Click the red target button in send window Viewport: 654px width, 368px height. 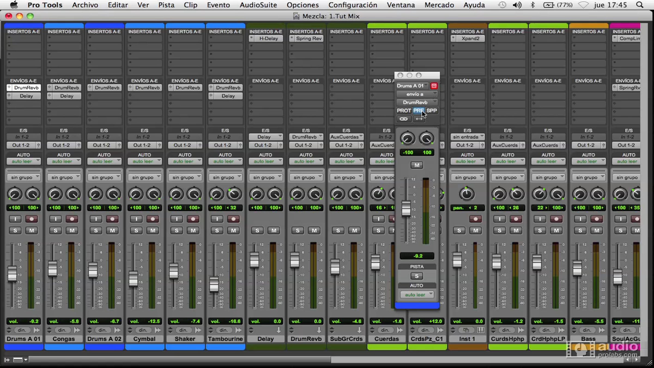click(x=434, y=86)
